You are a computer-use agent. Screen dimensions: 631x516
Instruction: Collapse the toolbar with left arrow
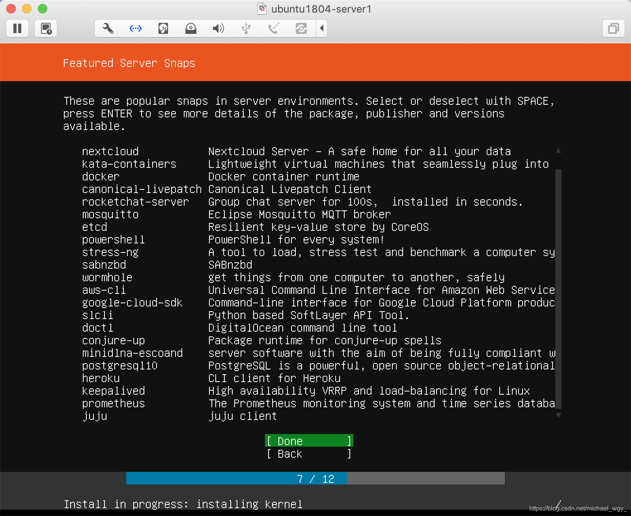point(322,28)
